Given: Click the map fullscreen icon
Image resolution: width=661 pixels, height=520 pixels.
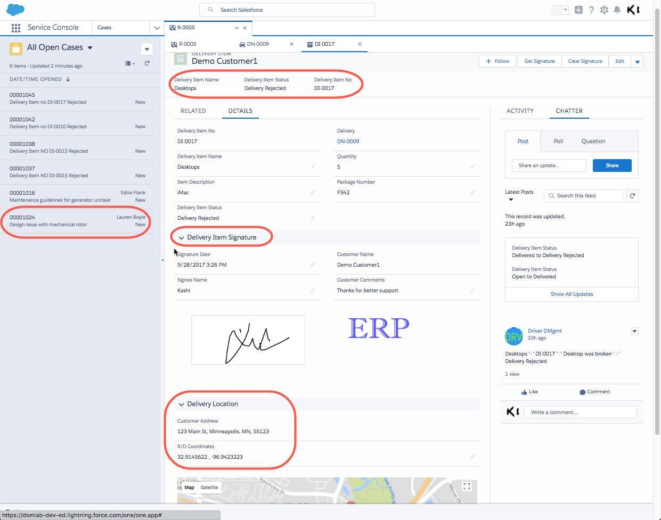Looking at the screenshot, I should (467, 486).
